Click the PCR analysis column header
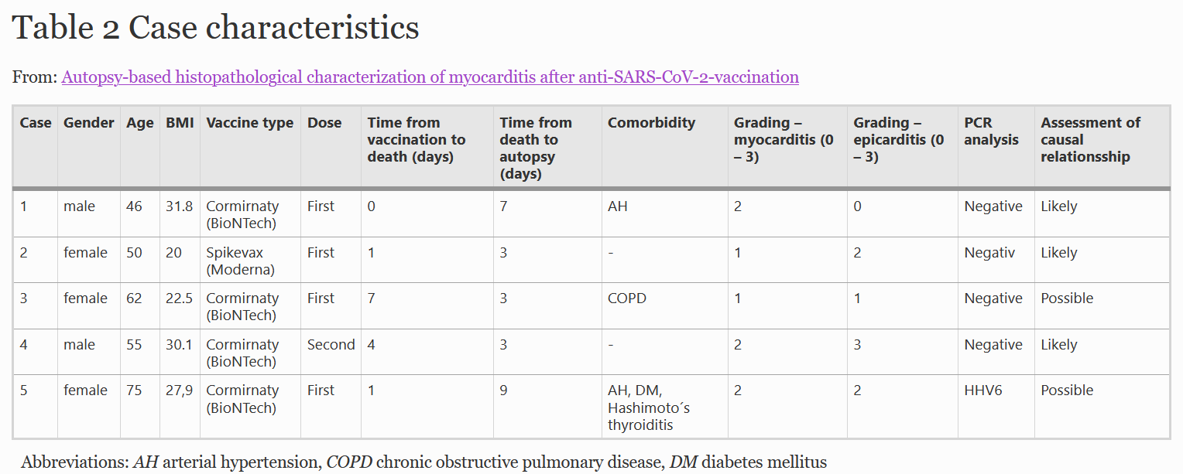1183x474 pixels. pyautogui.click(x=991, y=131)
